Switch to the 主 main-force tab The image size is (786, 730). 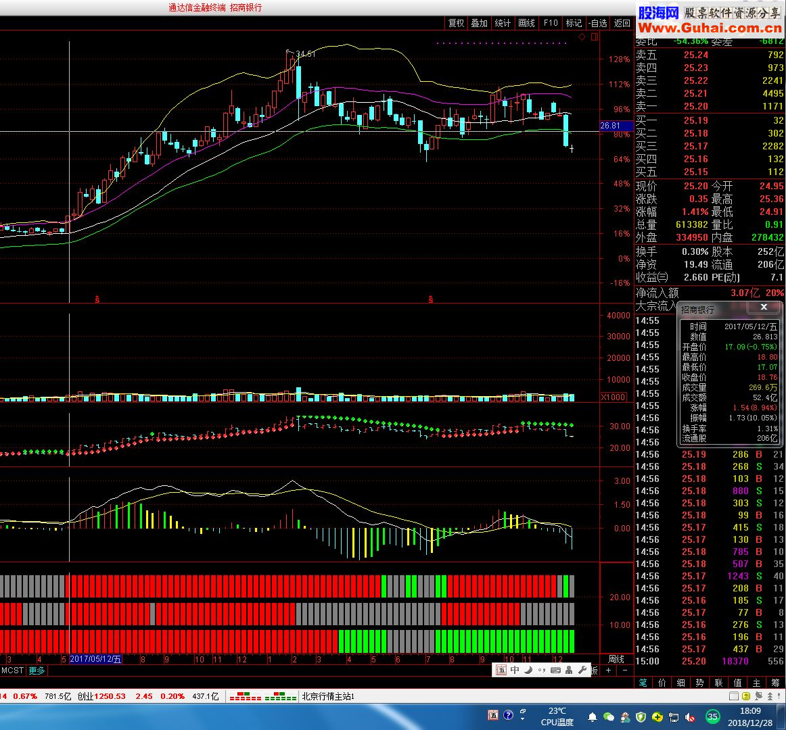click(756, 683)
